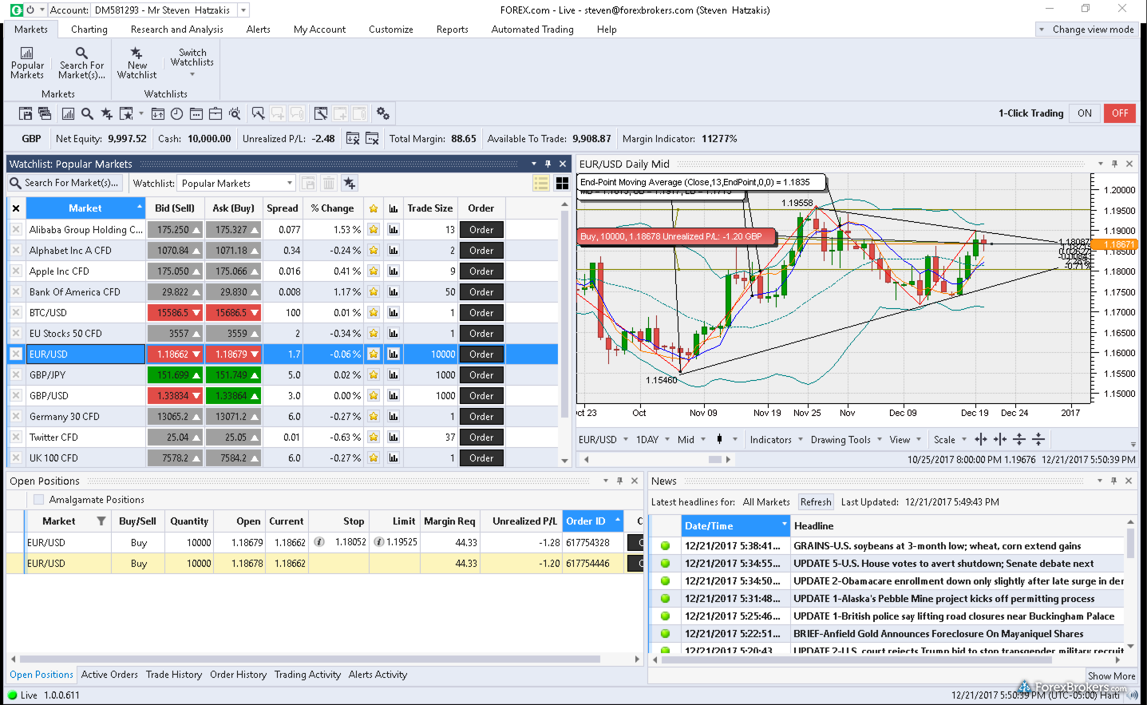This screenshot has height=705, width=1147.
Task: Click cancel all orders icon before Total Margin
Action: click(372, 139)
